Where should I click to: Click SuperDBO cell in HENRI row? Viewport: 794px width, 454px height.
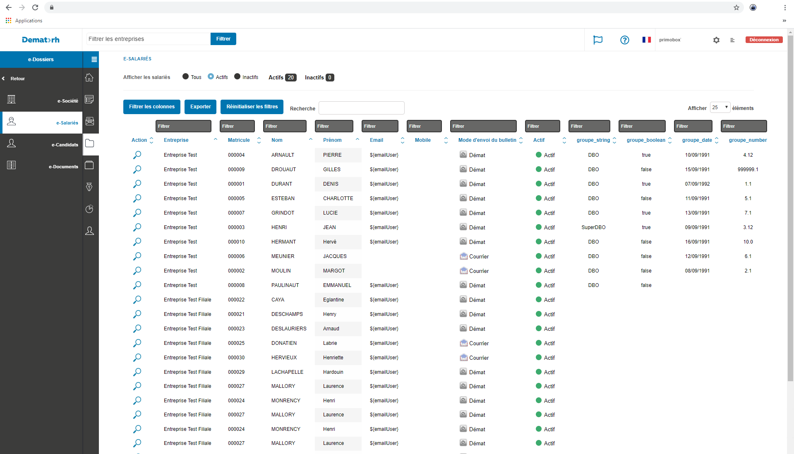(x=593, y=227)
